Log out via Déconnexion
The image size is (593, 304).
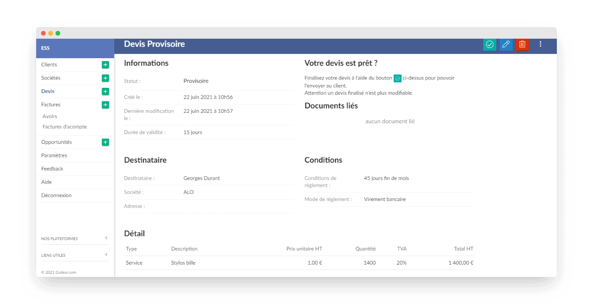[56, 196]
